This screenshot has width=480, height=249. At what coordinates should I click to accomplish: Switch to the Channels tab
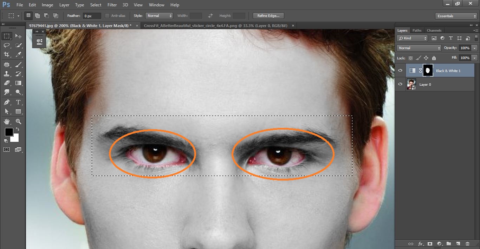[434, 30]
